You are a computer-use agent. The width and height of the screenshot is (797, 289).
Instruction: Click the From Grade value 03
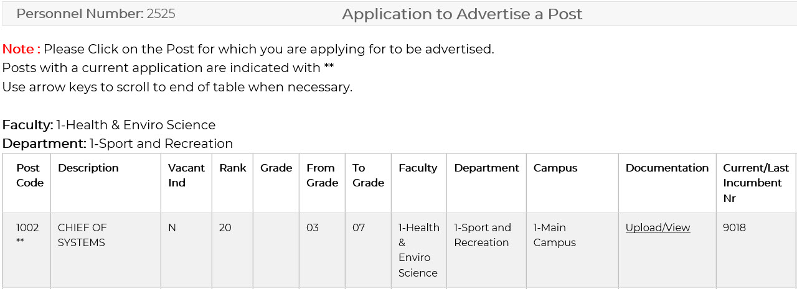[313, 227]
